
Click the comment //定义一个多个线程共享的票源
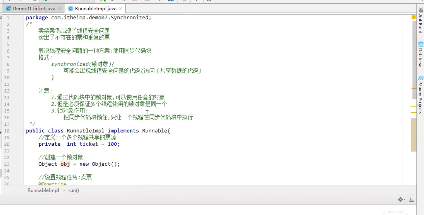[77, 137]
